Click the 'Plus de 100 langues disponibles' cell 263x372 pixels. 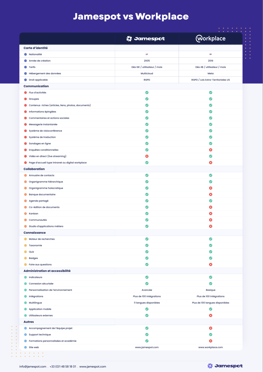pos(211,303)
